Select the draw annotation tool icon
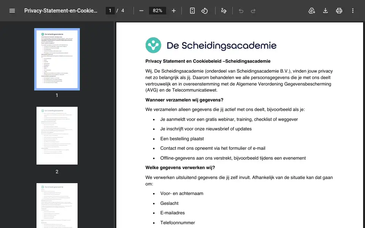365x228 pixels. tap(224, 11)
